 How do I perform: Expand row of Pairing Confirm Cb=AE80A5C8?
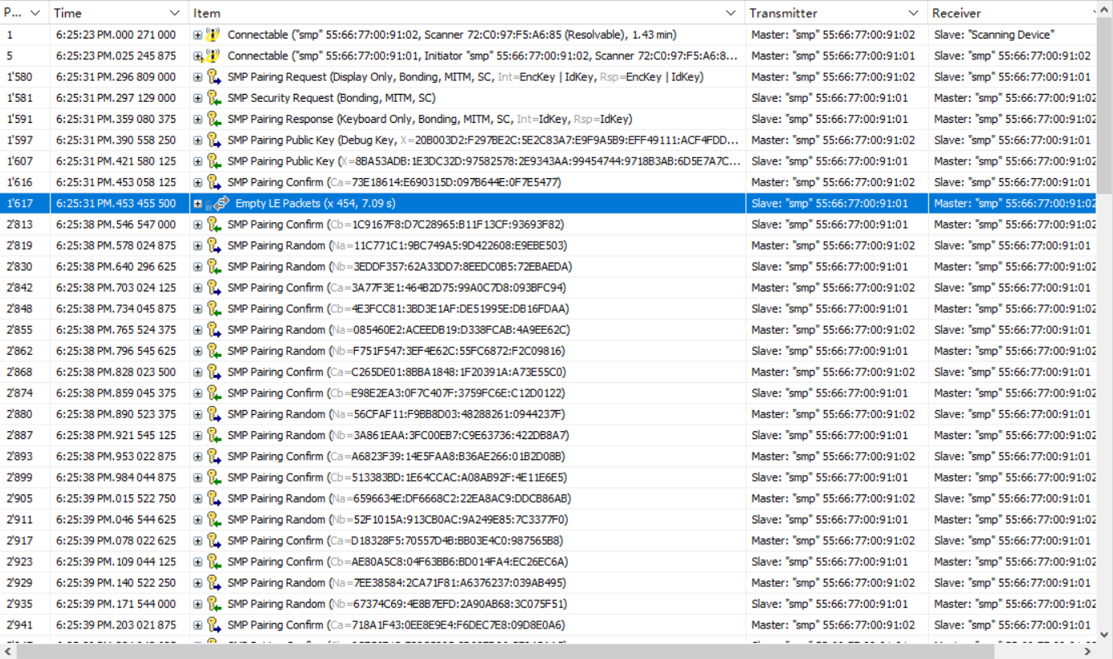(x=198, y=562)
